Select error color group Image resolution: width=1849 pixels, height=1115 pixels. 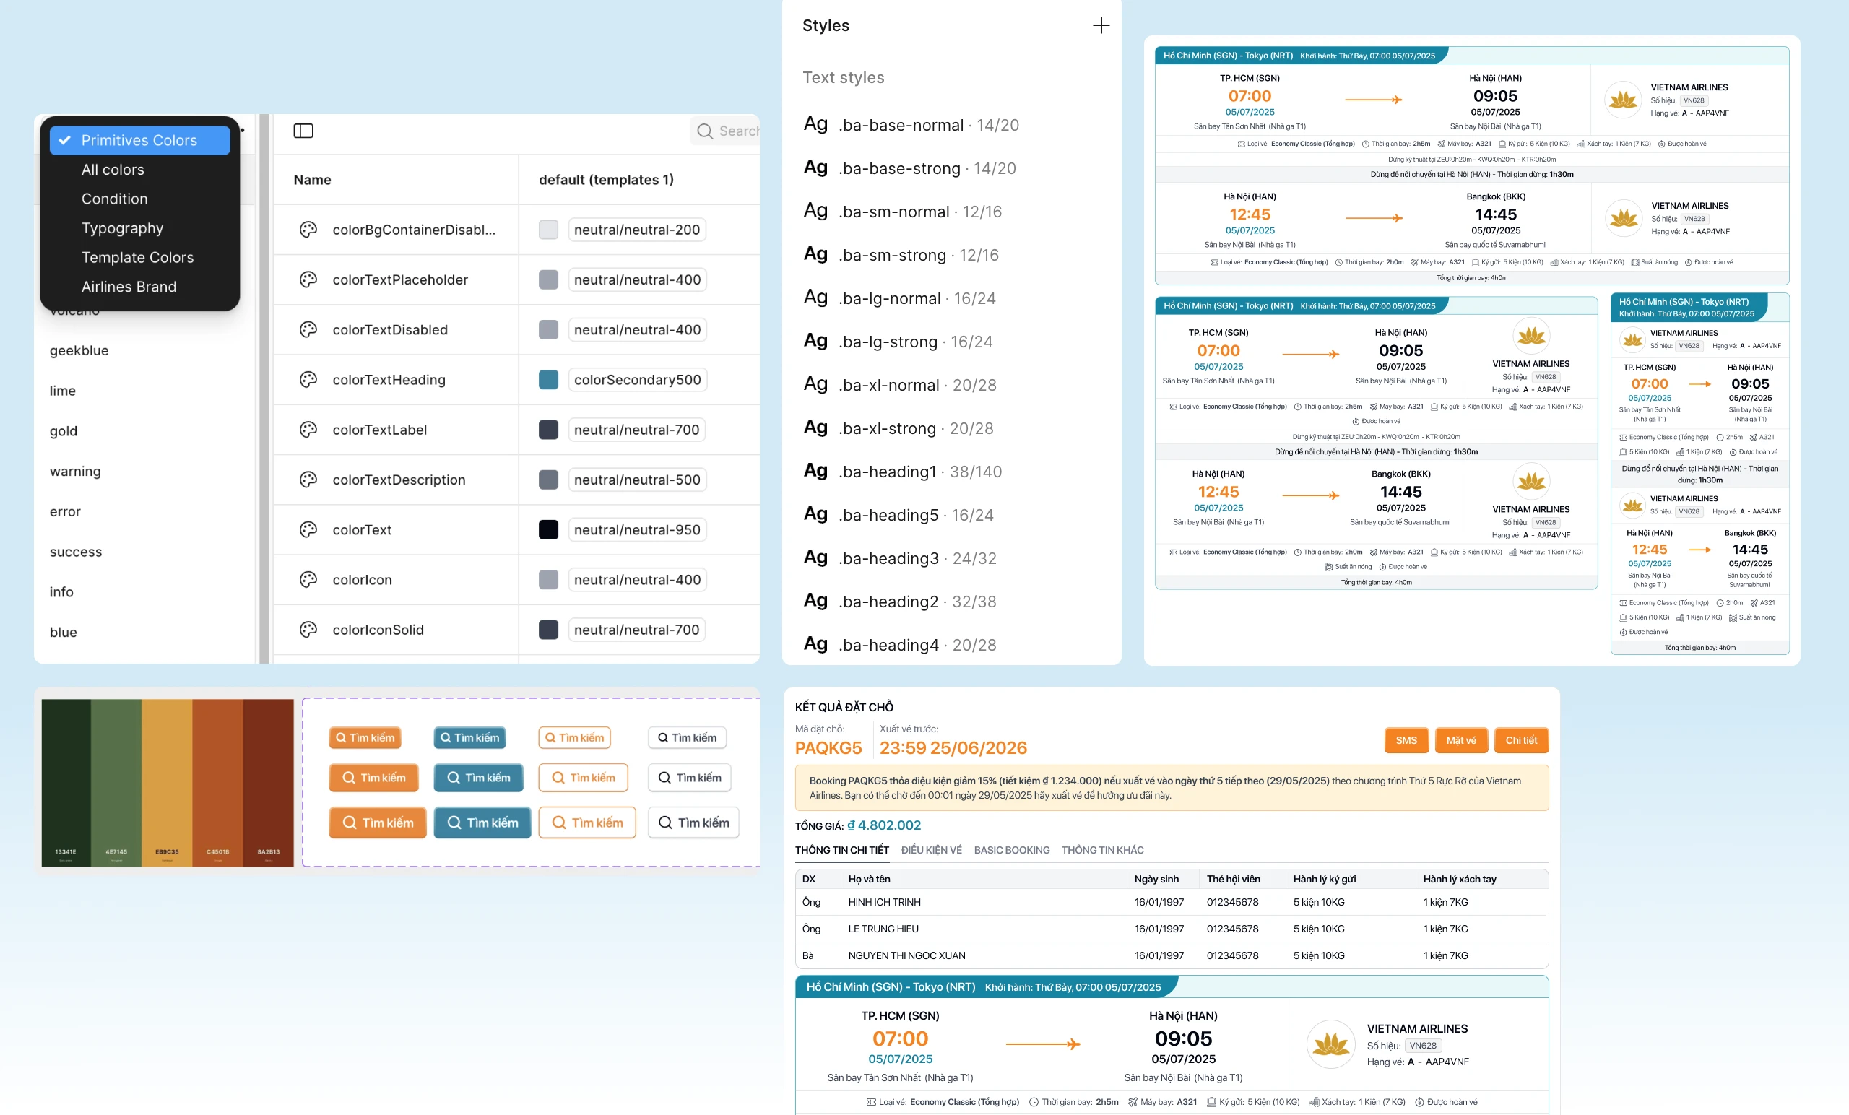(64, 512)
